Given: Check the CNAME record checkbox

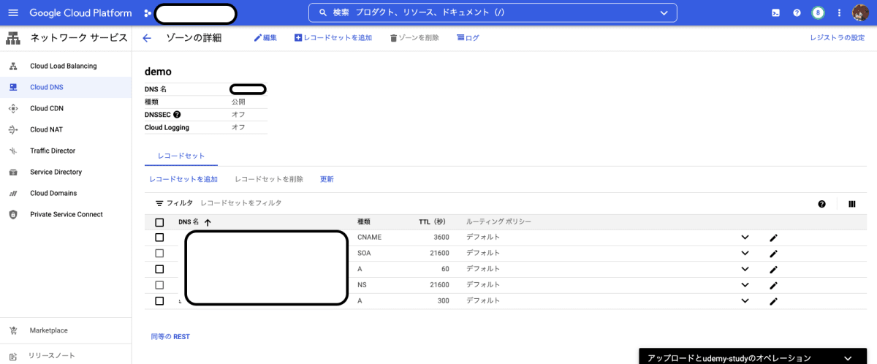Looking at the screenshot, I should (x=159, y=238).
